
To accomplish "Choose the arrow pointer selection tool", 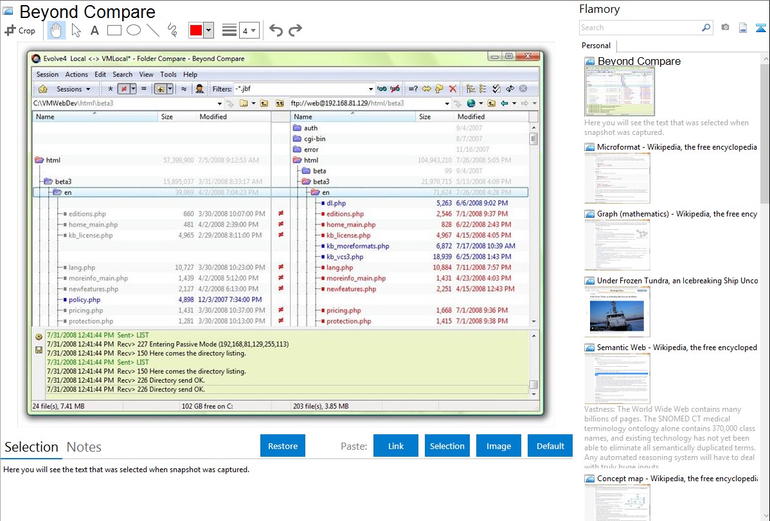I will pos(76,30).
